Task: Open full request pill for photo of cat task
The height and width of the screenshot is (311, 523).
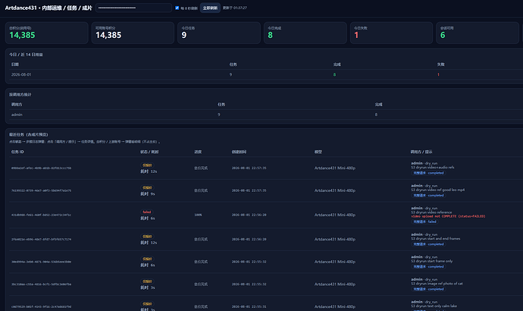Action: [x=428, y=289]
